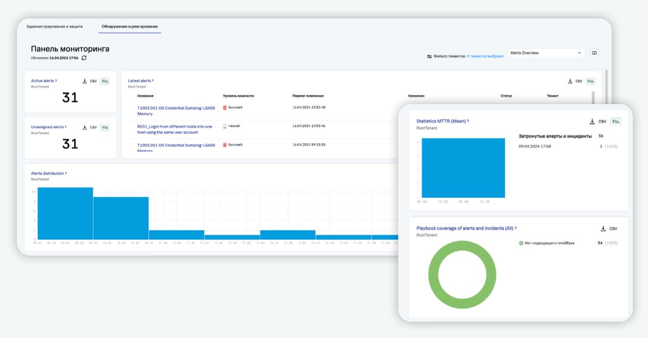Change the 30д period on Unassigned alerts
The image size is (648, 338).
click(x=105, y=127)
